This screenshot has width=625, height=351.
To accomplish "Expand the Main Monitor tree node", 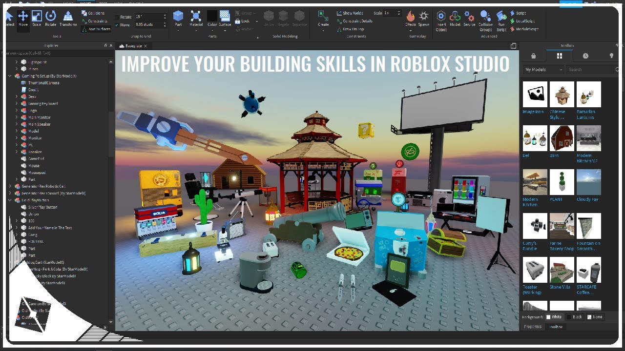I will [x=16, y=117].
